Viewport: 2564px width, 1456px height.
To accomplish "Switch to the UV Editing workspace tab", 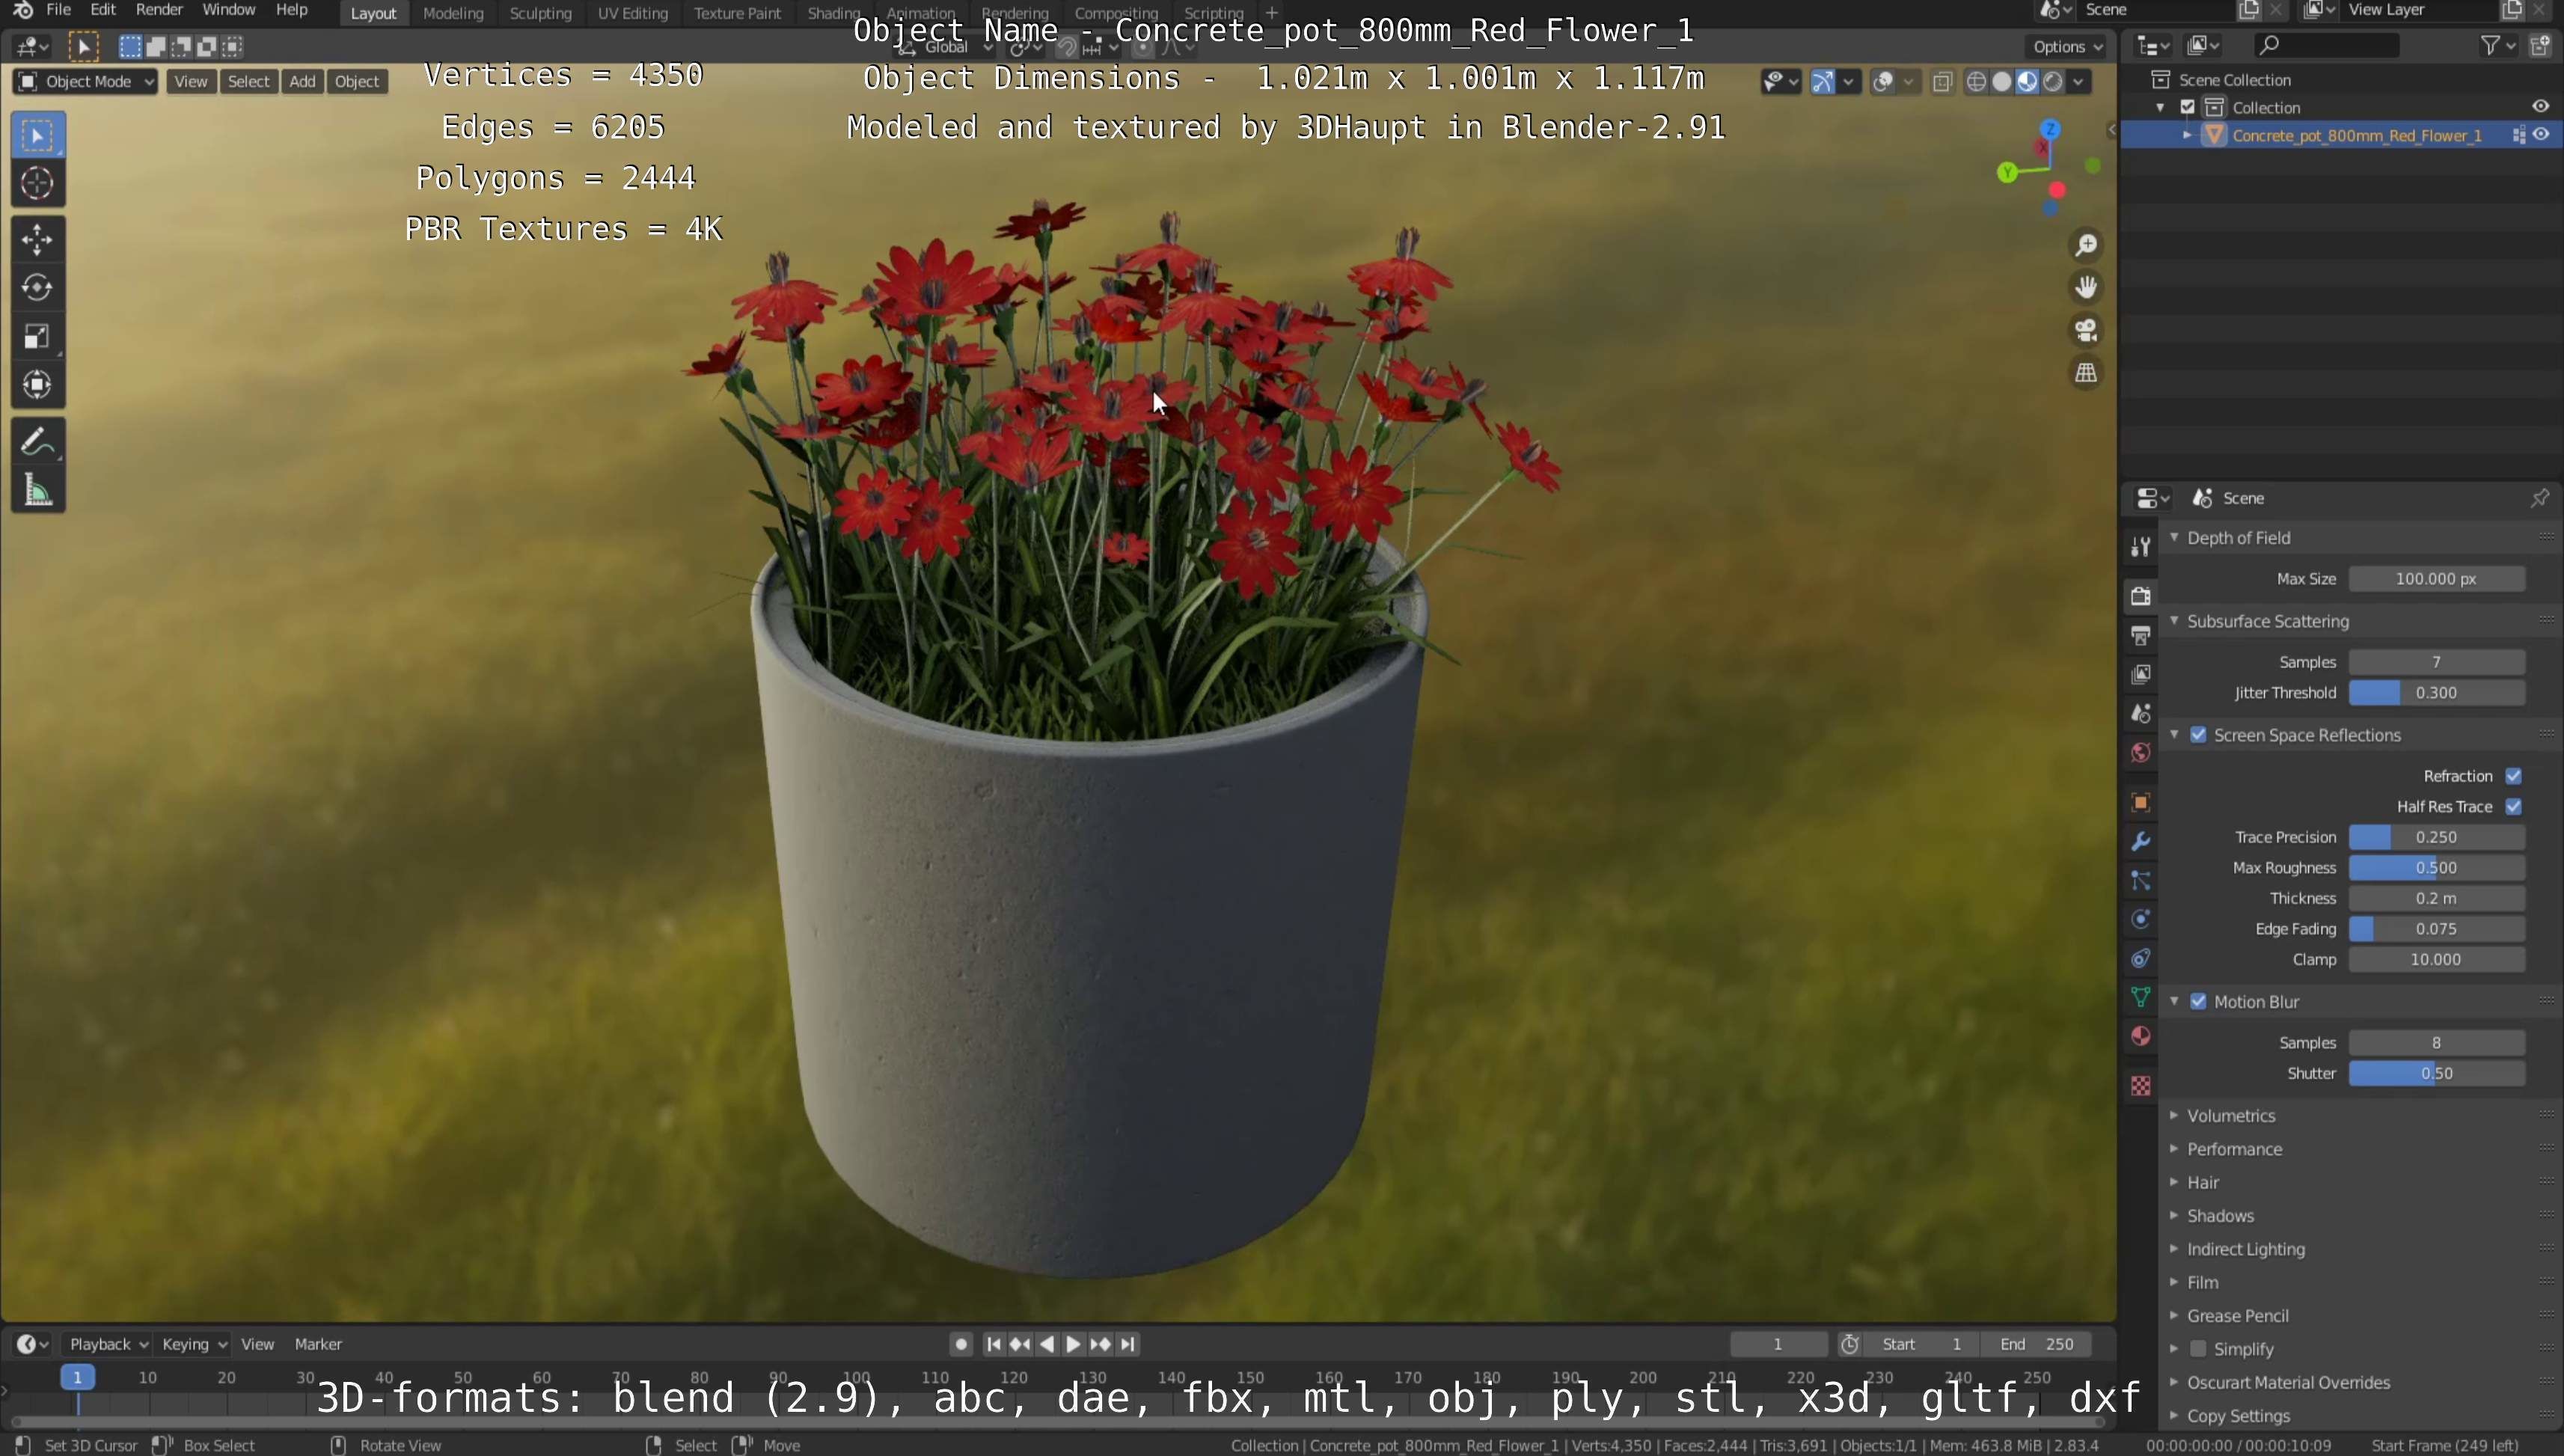I will coord(632,13).
